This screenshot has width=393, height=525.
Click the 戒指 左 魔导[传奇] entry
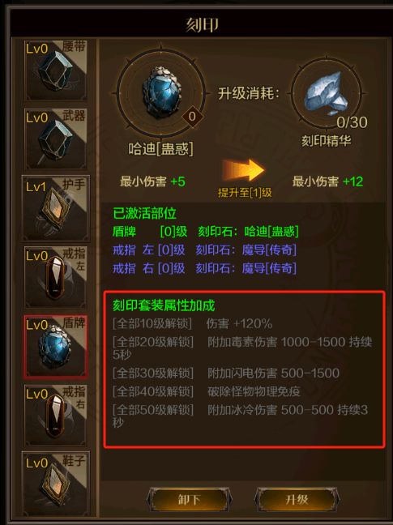click(204, 250)
